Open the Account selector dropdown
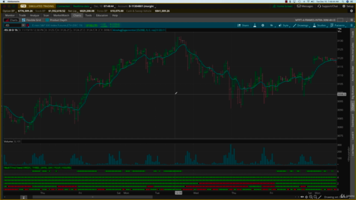Viewport: 356px width, 200px height. click(142, 6)
